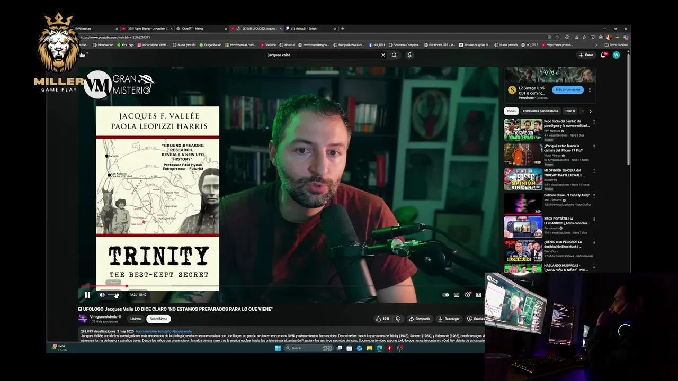Open the MI OPINIÓN SINCERA Battle Royale thumbnail
The width and height of the screenshot is (678, 381).
[x=523, y=179]
